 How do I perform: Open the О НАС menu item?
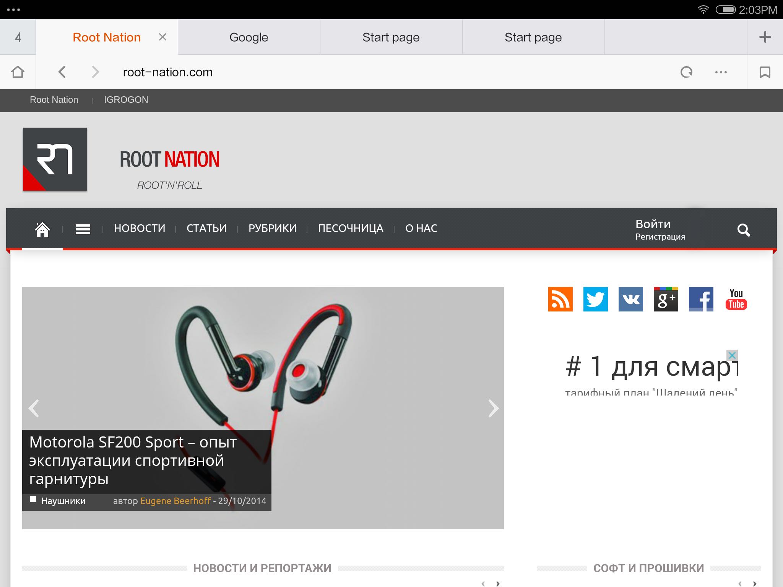(x=421, y=229)
